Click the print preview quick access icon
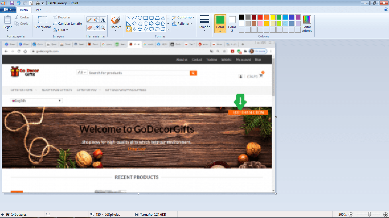Viewport: 389px width, 218px height. click(x=31, y=3)
